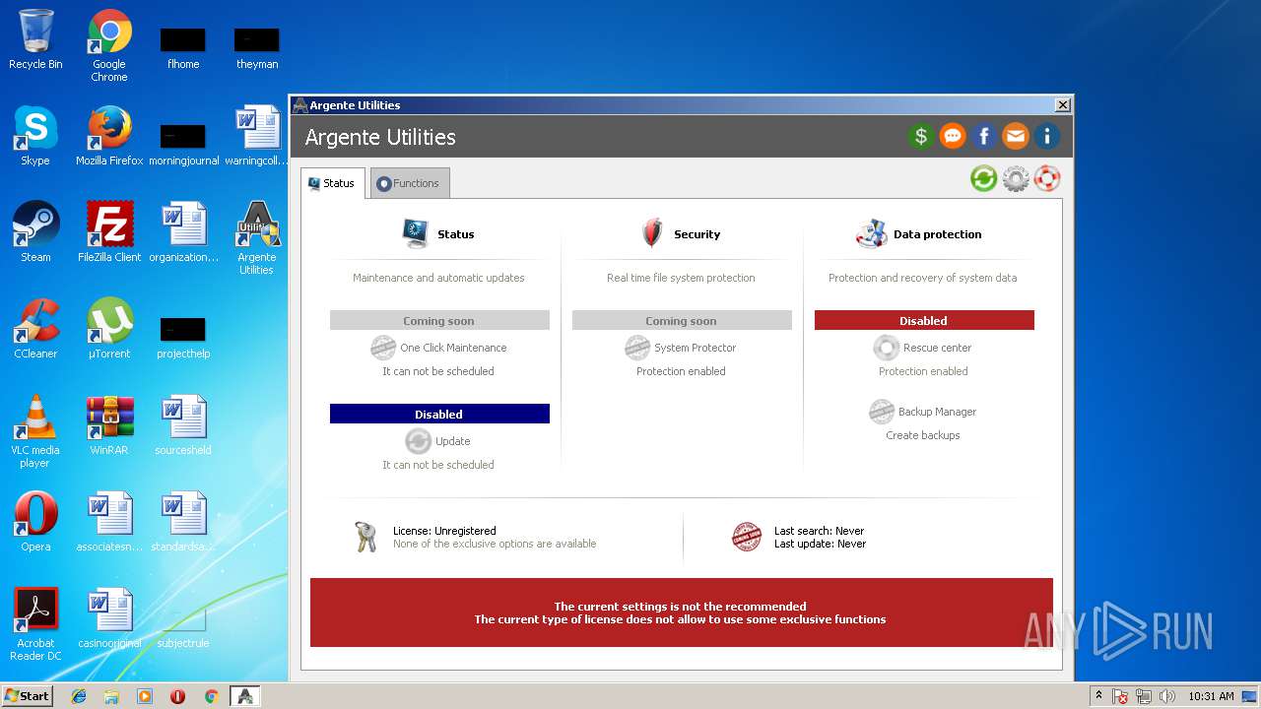Select FileZilla Client desktop shortcut
This screenshot has height=709, width=1261.
coord(109,232)
